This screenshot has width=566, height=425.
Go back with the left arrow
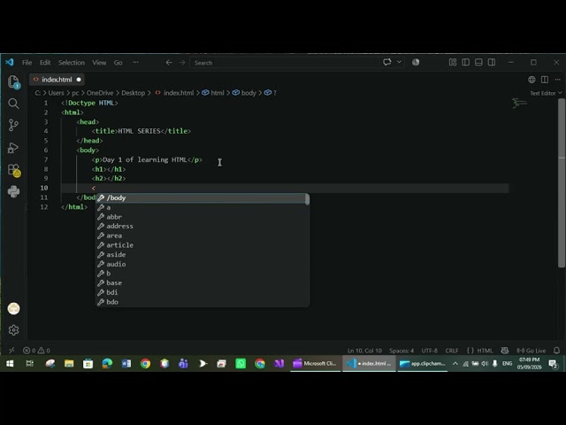point(169,63)
